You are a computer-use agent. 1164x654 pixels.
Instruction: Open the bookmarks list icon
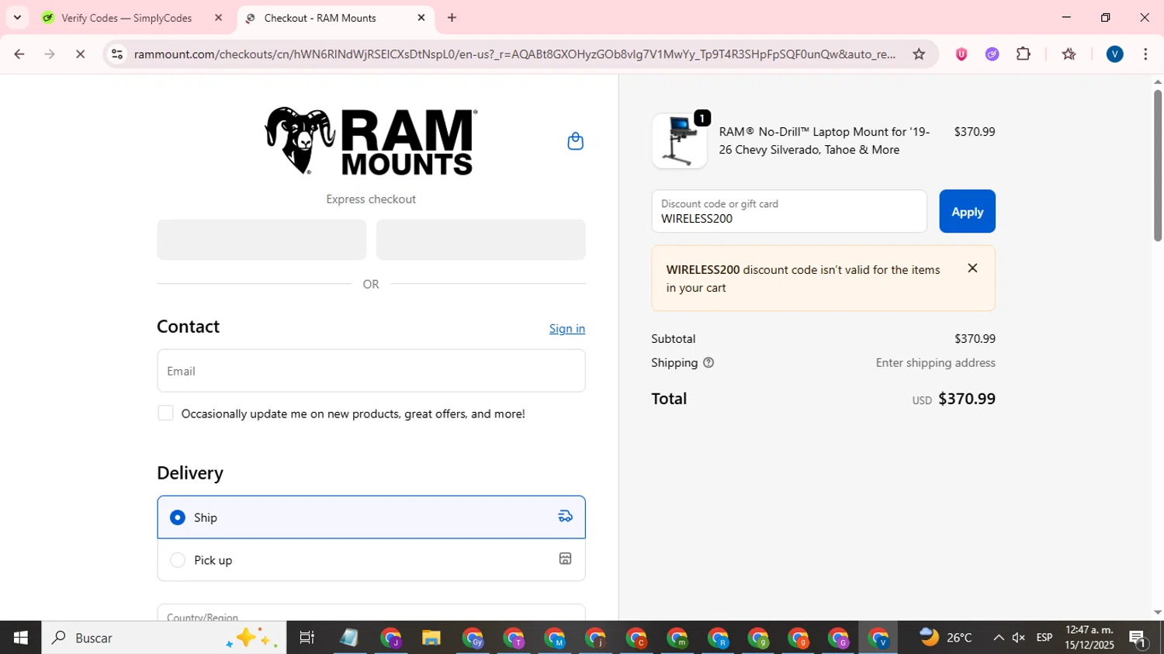pos(1069,54)
